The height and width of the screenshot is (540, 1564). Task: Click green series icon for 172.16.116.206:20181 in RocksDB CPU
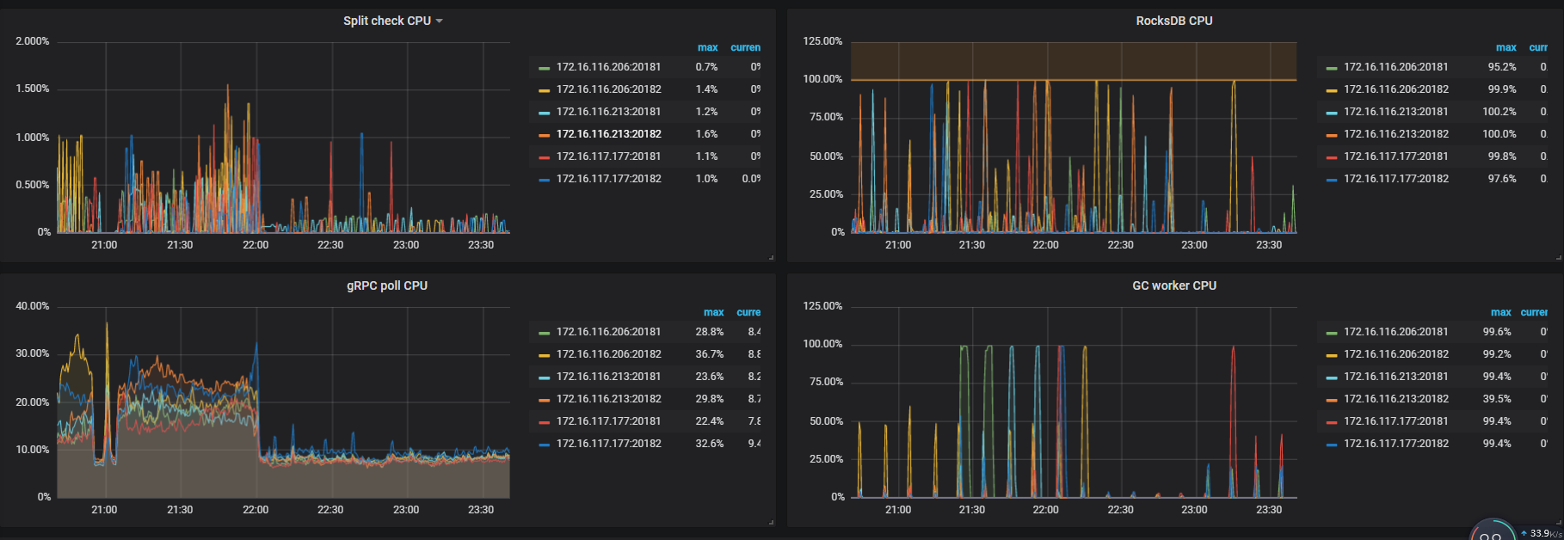point(1331,67)
